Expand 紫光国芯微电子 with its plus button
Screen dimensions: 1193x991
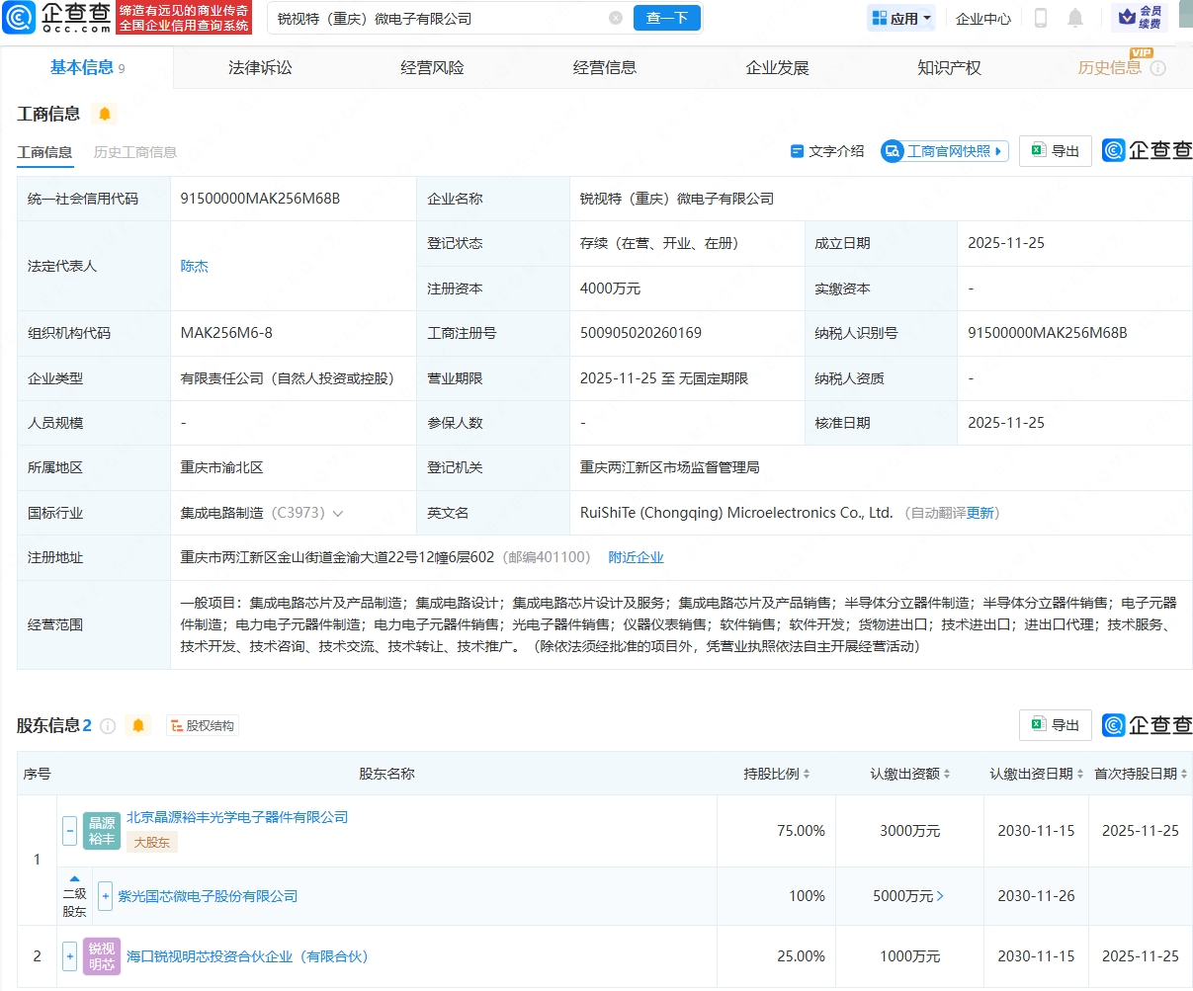pyautogui.click(x=105, y=896)
